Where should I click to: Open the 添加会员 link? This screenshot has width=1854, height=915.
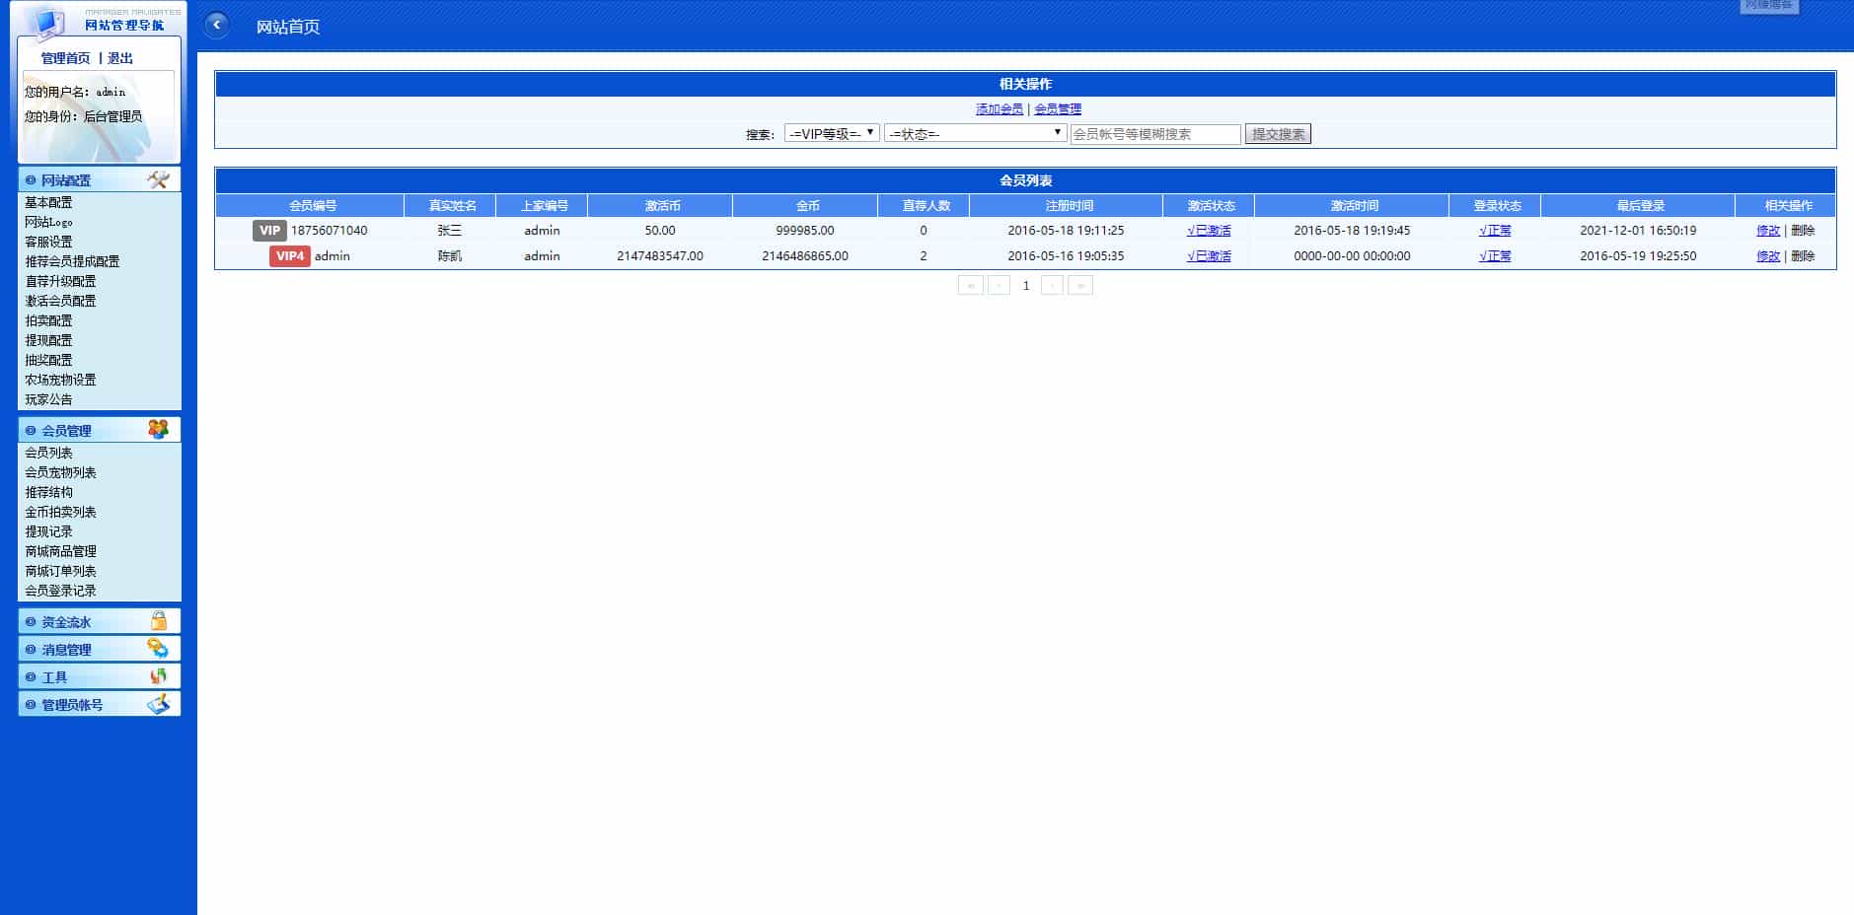1000,109
